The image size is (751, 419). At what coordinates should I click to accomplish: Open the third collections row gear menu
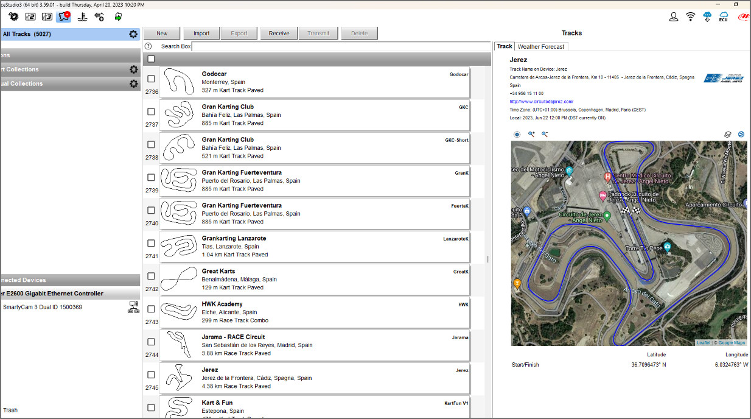[x=133, y=83]
